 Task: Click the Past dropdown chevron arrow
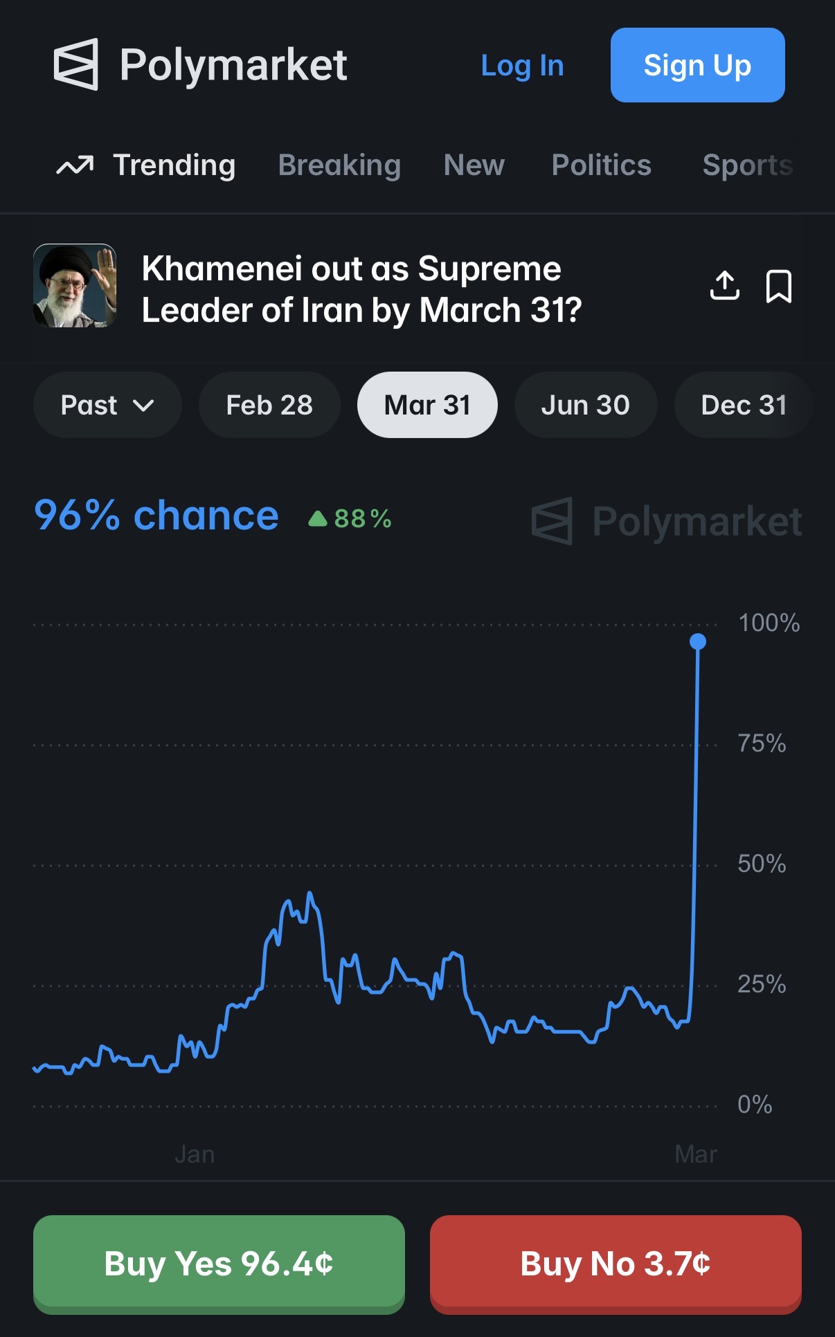[143, 406]
